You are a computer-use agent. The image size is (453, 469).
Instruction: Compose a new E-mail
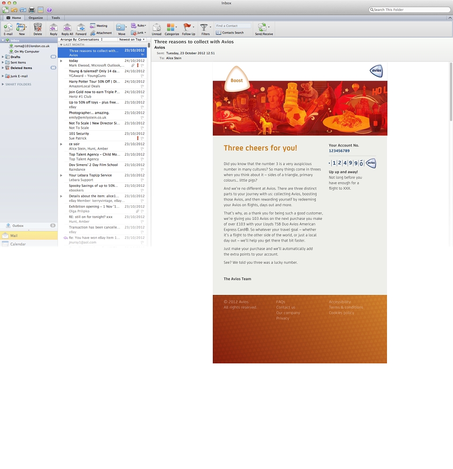(x=8, y=29)
